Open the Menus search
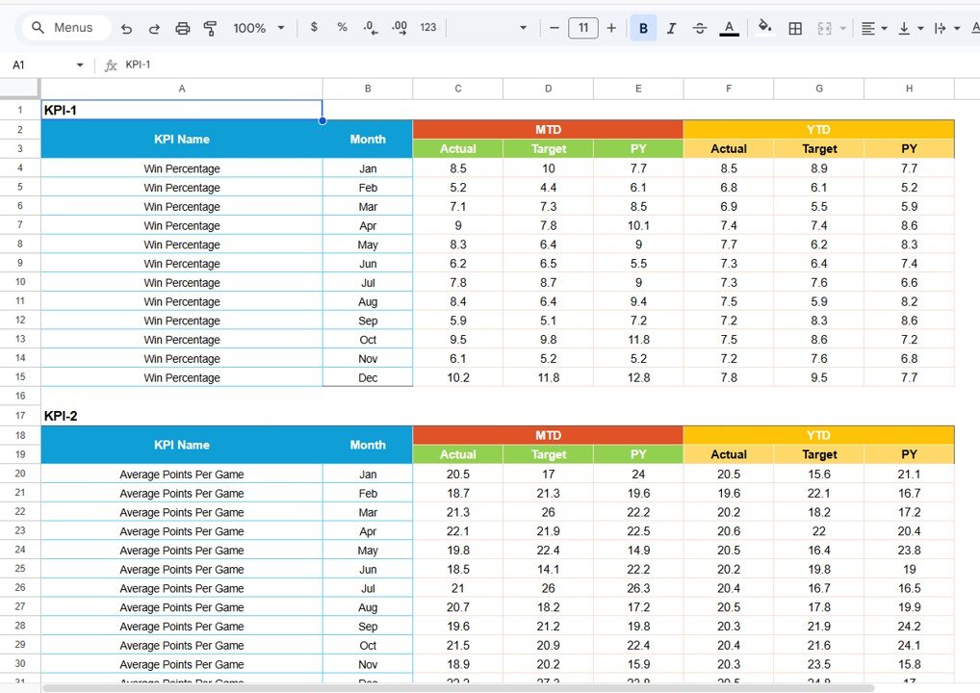The image size is (980, 693). [64, 27]
